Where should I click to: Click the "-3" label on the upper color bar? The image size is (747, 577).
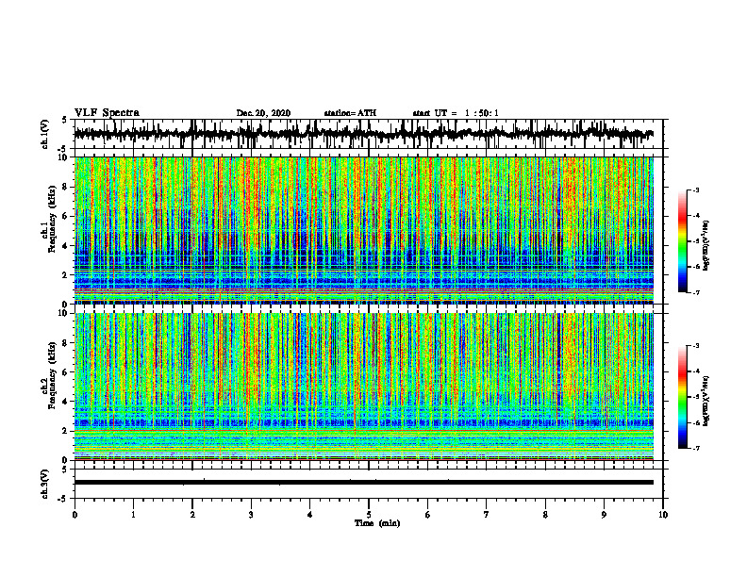click(x=695, y=190)
